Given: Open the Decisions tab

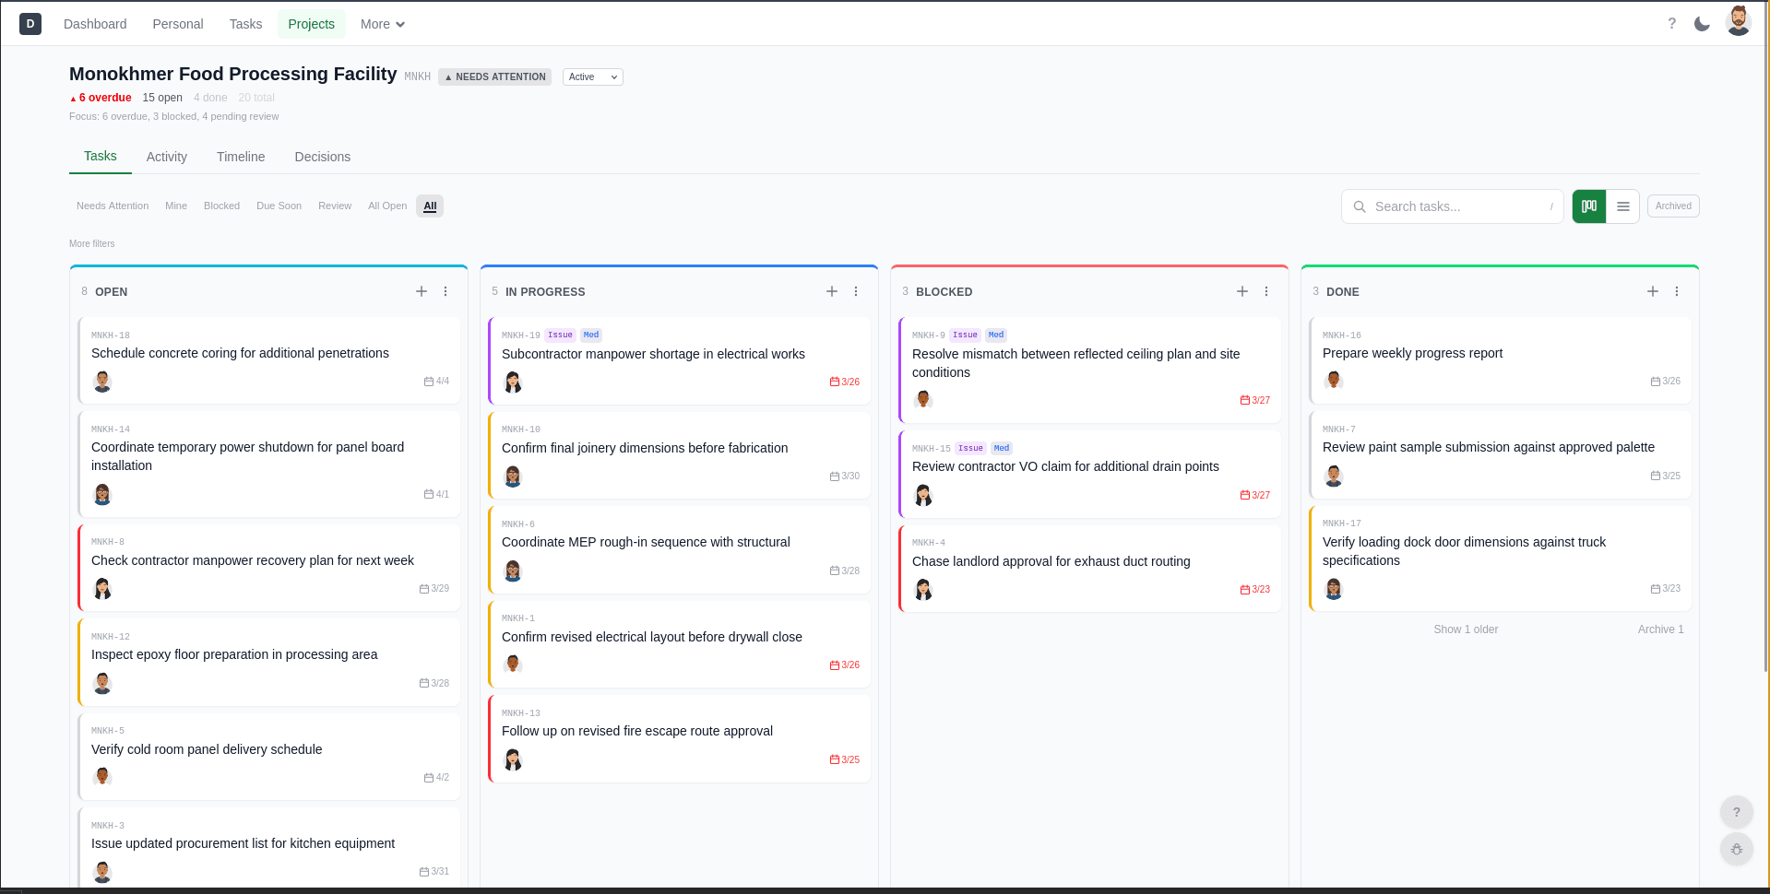Looking at the screenshot, I should (x=322, y=157).
